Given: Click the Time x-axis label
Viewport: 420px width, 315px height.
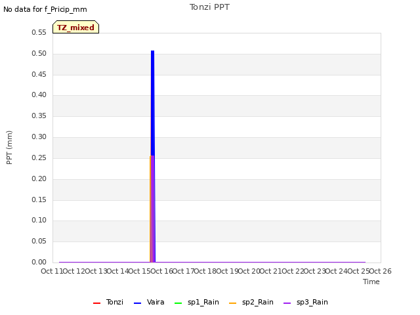Looking at the screenshot, I should (371, 282).
